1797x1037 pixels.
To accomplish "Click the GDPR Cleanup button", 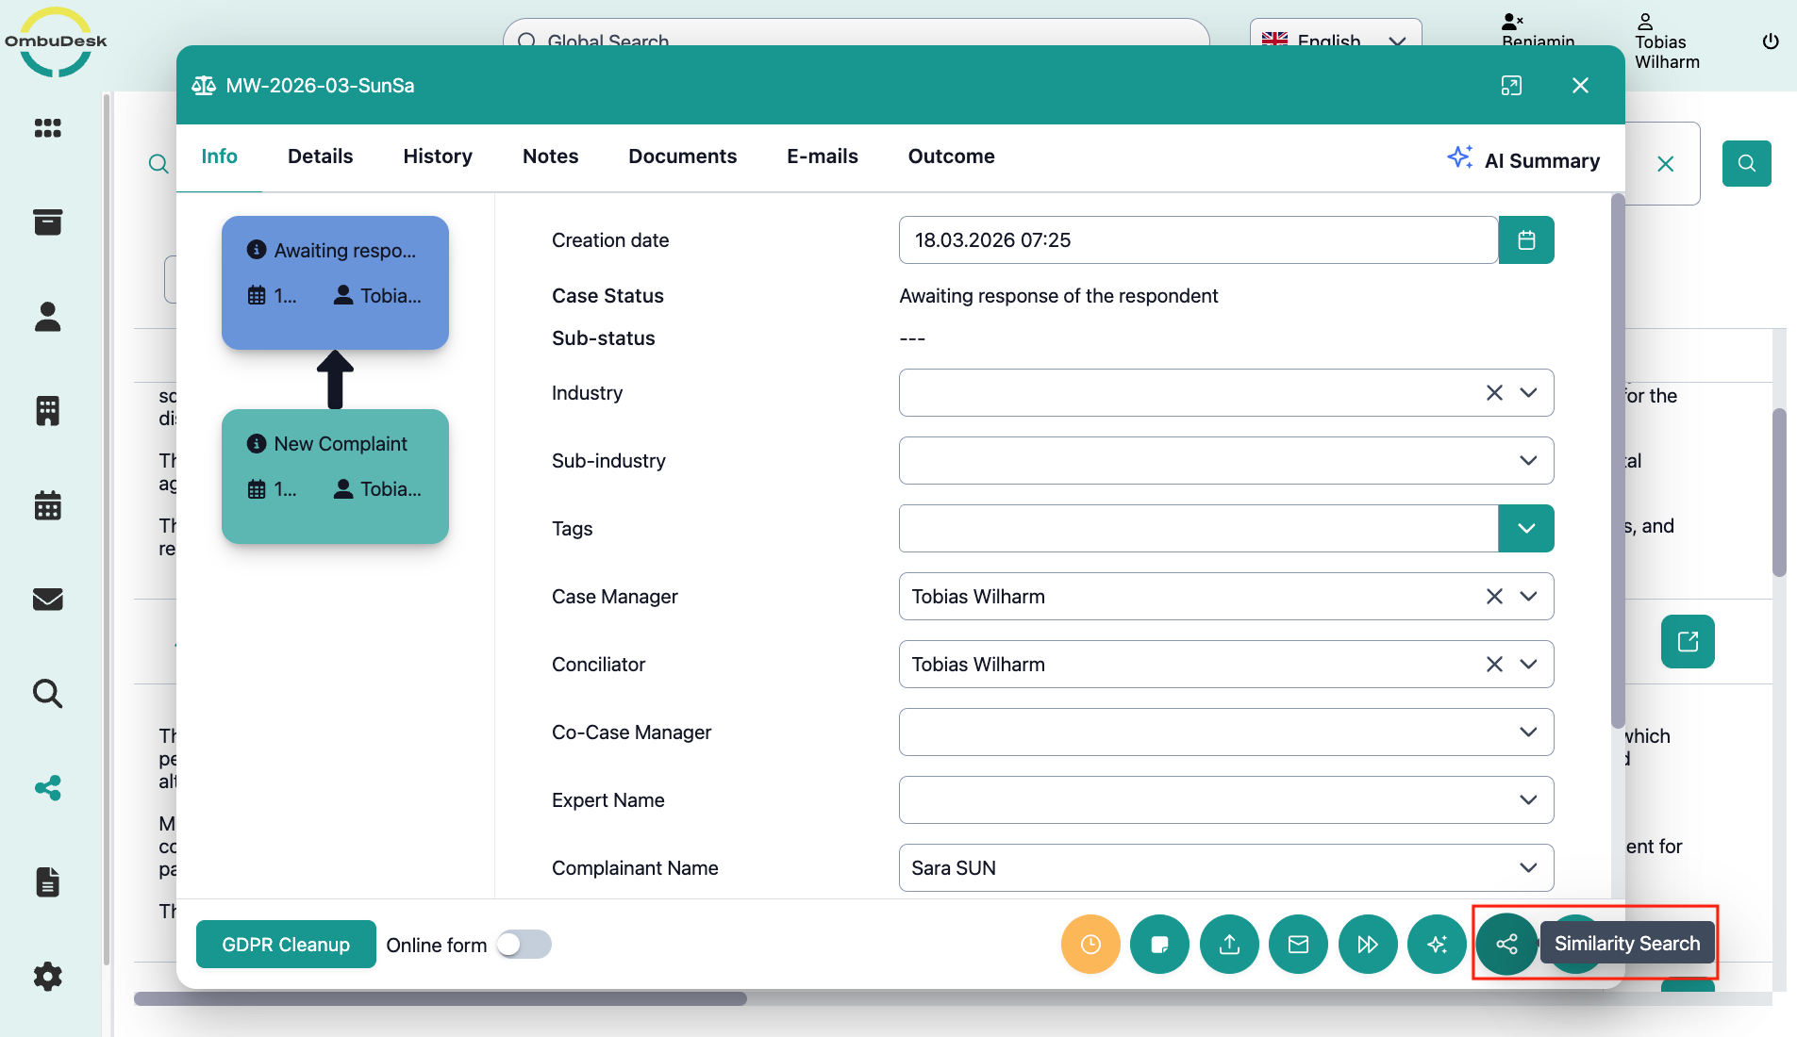I will [x=286, y=945].
